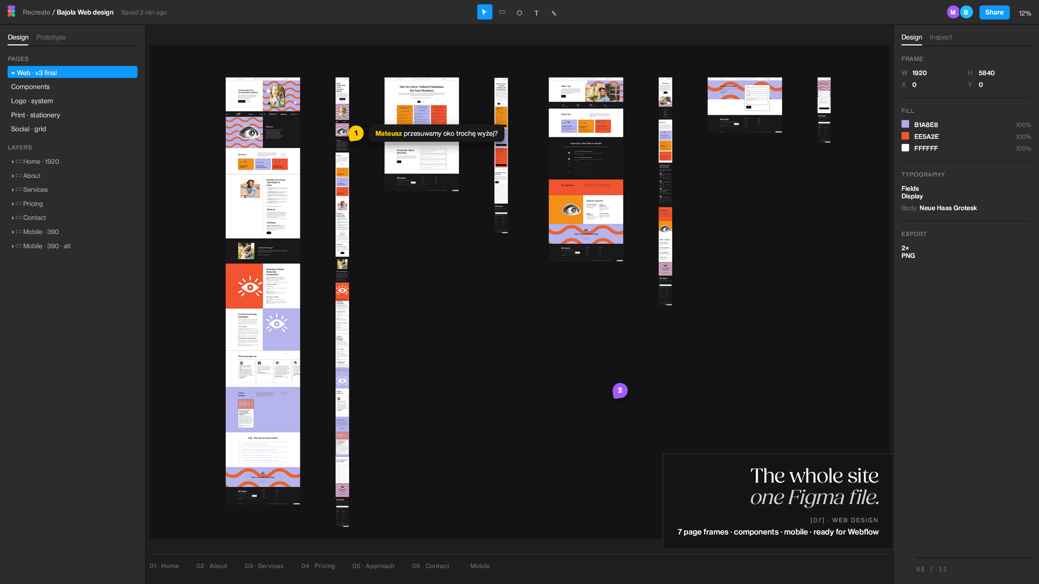Jump to 01 · Home label

pyautogui.click(x=164, y=566)
